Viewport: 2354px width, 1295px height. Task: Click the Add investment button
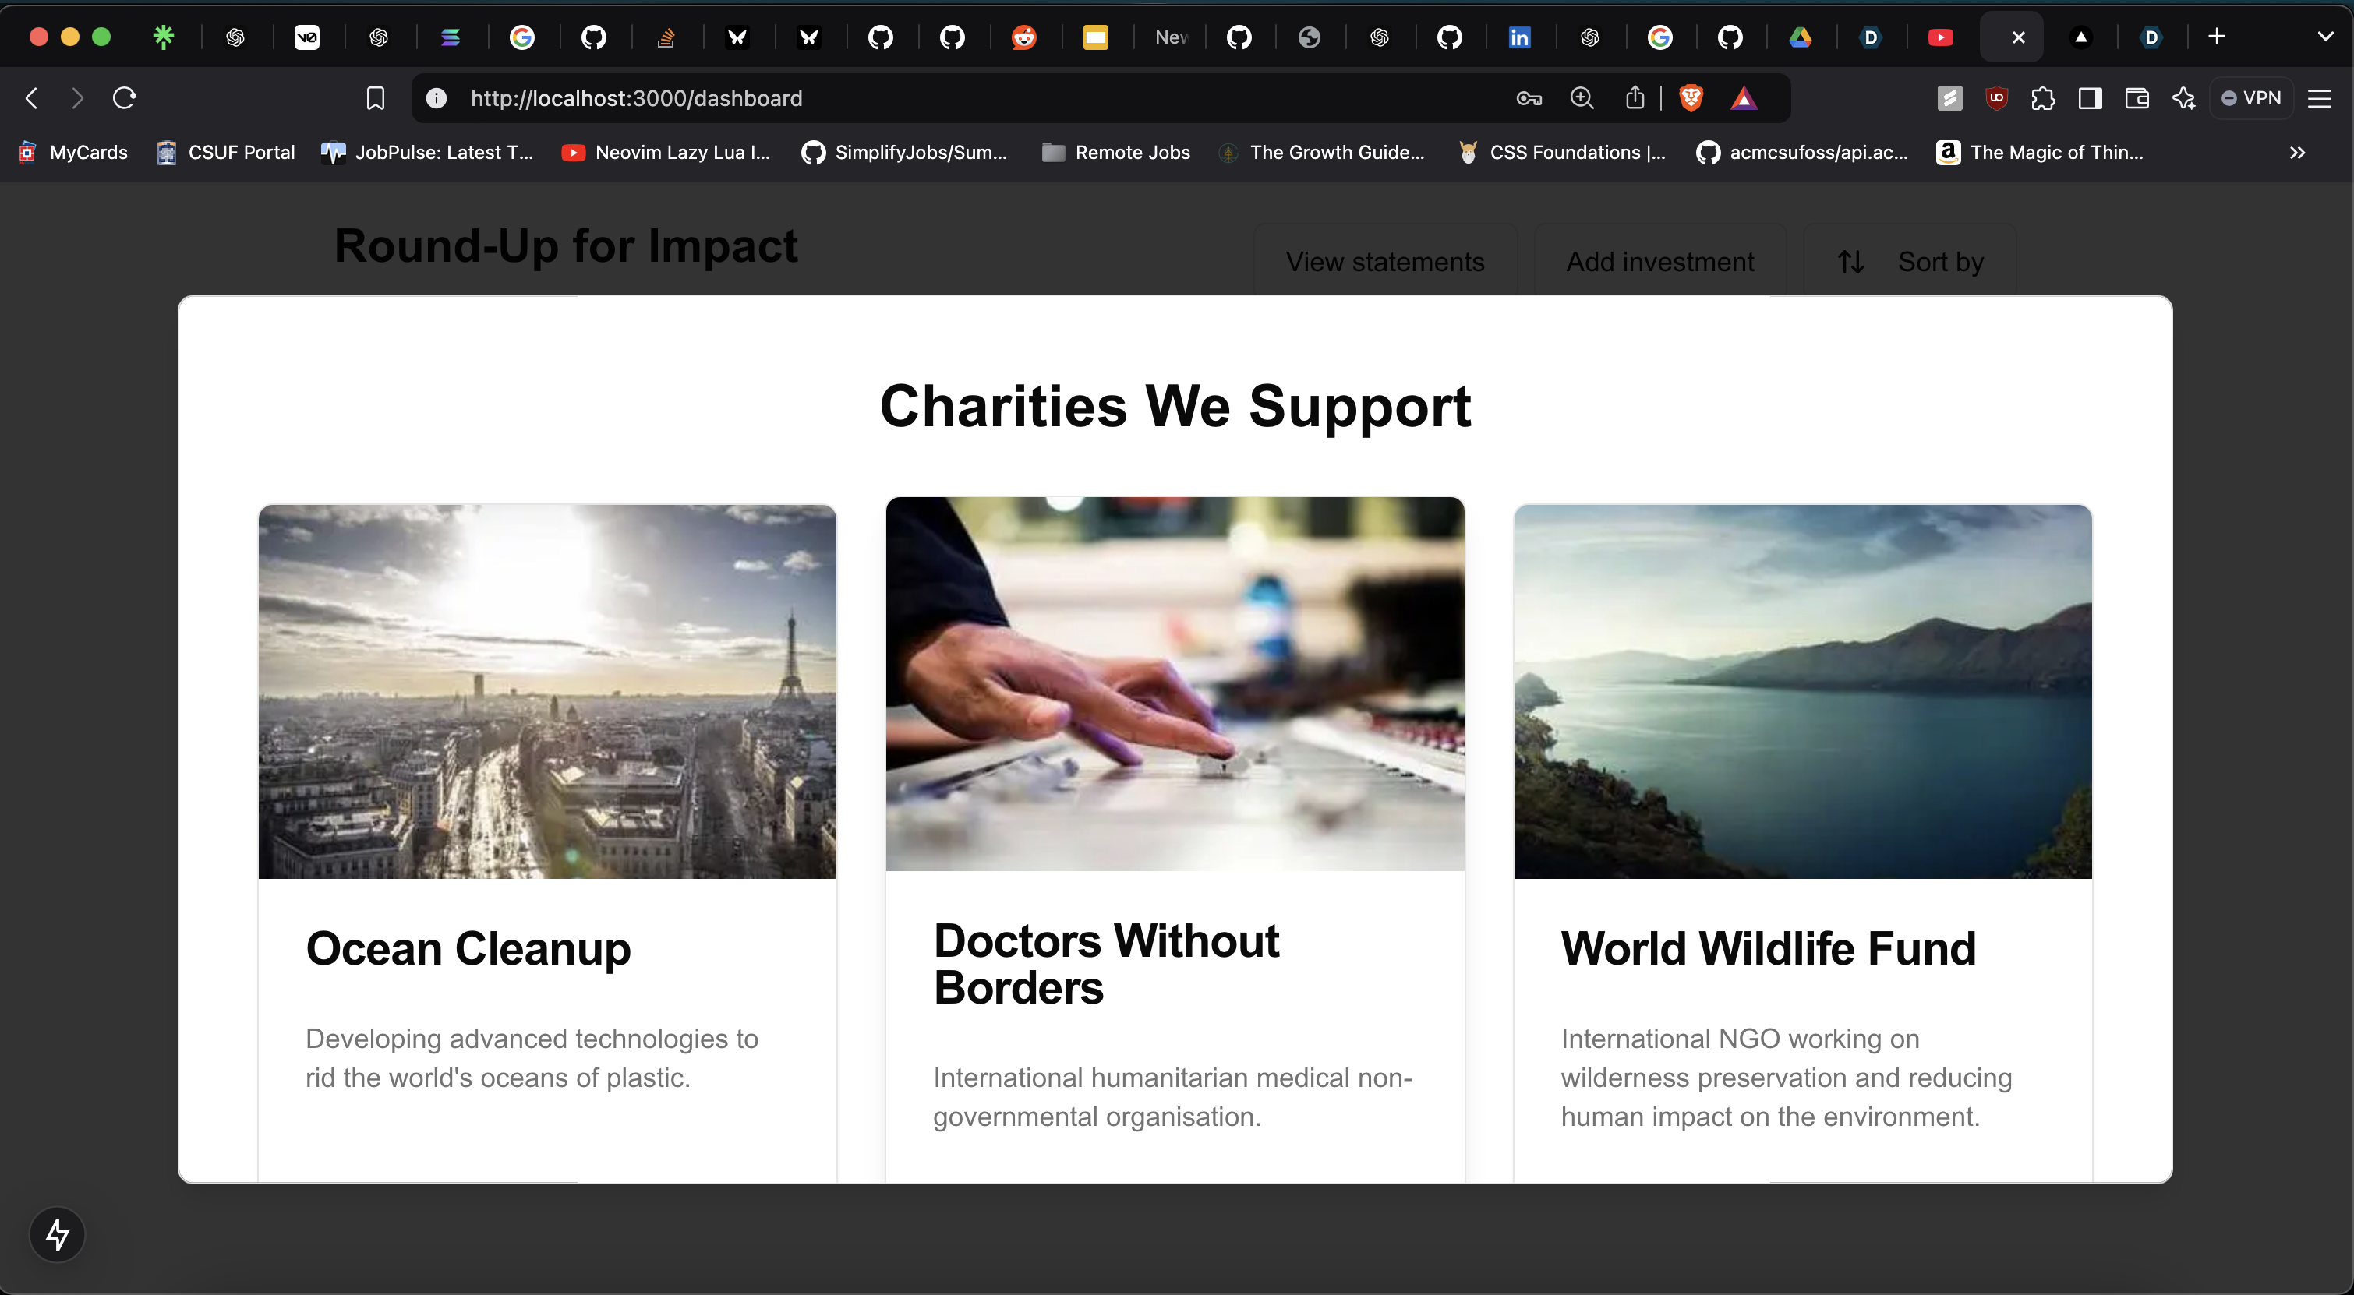coord(1659,262)
